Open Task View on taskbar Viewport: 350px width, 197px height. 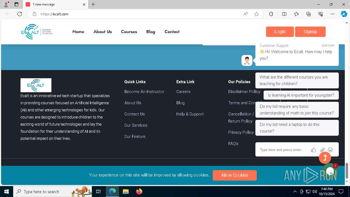(98, 192)
